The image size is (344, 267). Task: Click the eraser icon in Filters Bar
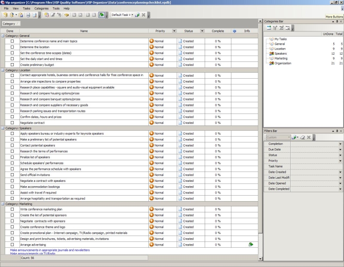click(x=303, y=138)
